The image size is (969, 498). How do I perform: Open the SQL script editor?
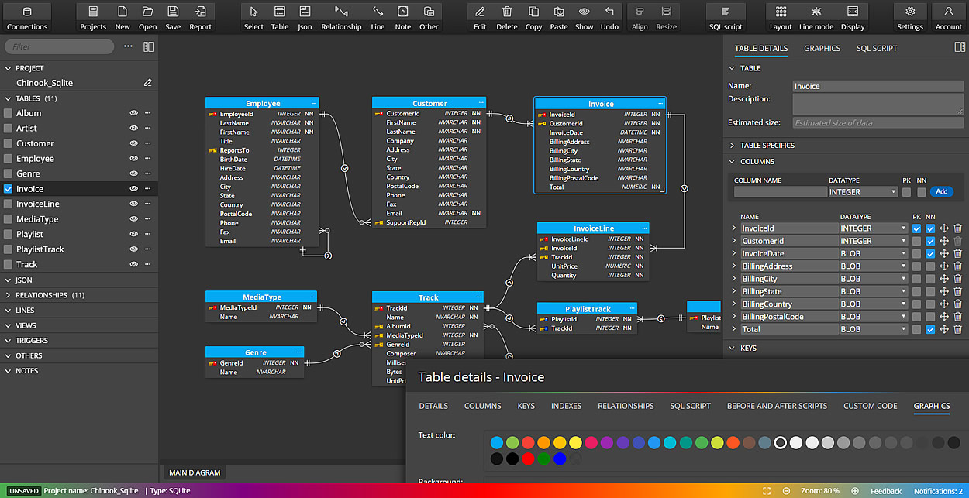726,15
